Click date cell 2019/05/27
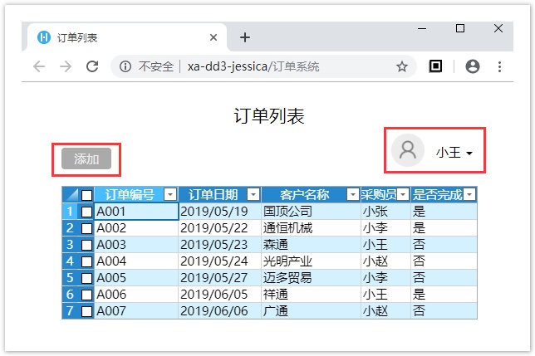Image resolution: width=535 pixels, height=356 pixels. tap(219, 278)
